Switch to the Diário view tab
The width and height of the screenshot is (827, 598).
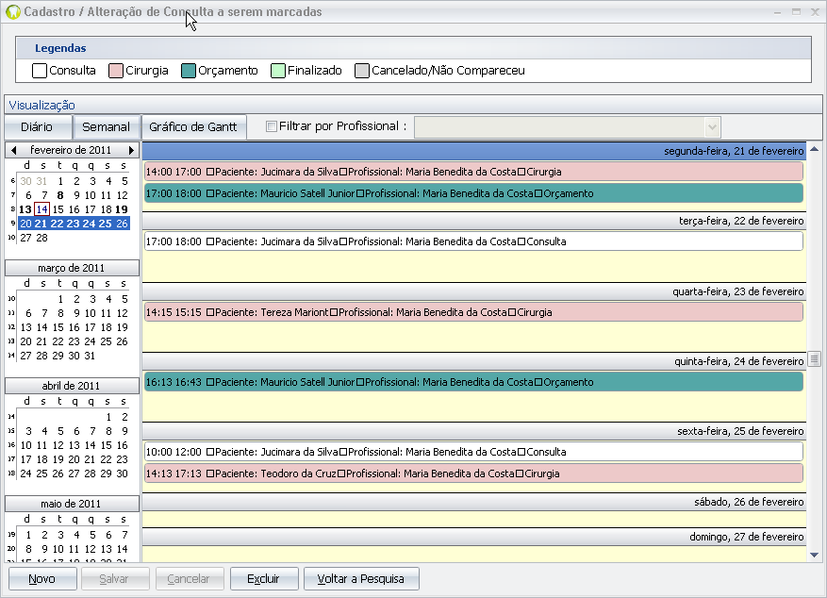pyautogui.click(x=37, y=127)
